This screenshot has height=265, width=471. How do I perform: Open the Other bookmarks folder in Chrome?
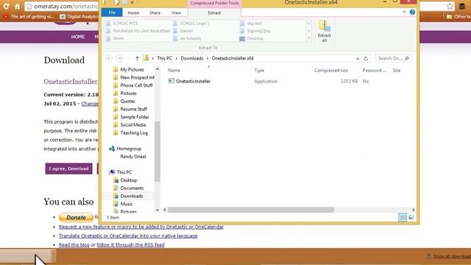click(x=458, y=16)
